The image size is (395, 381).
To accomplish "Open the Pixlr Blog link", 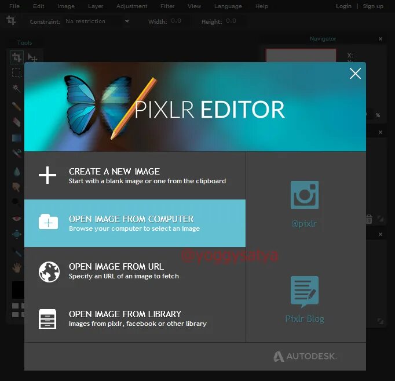I will click(305, 300).
